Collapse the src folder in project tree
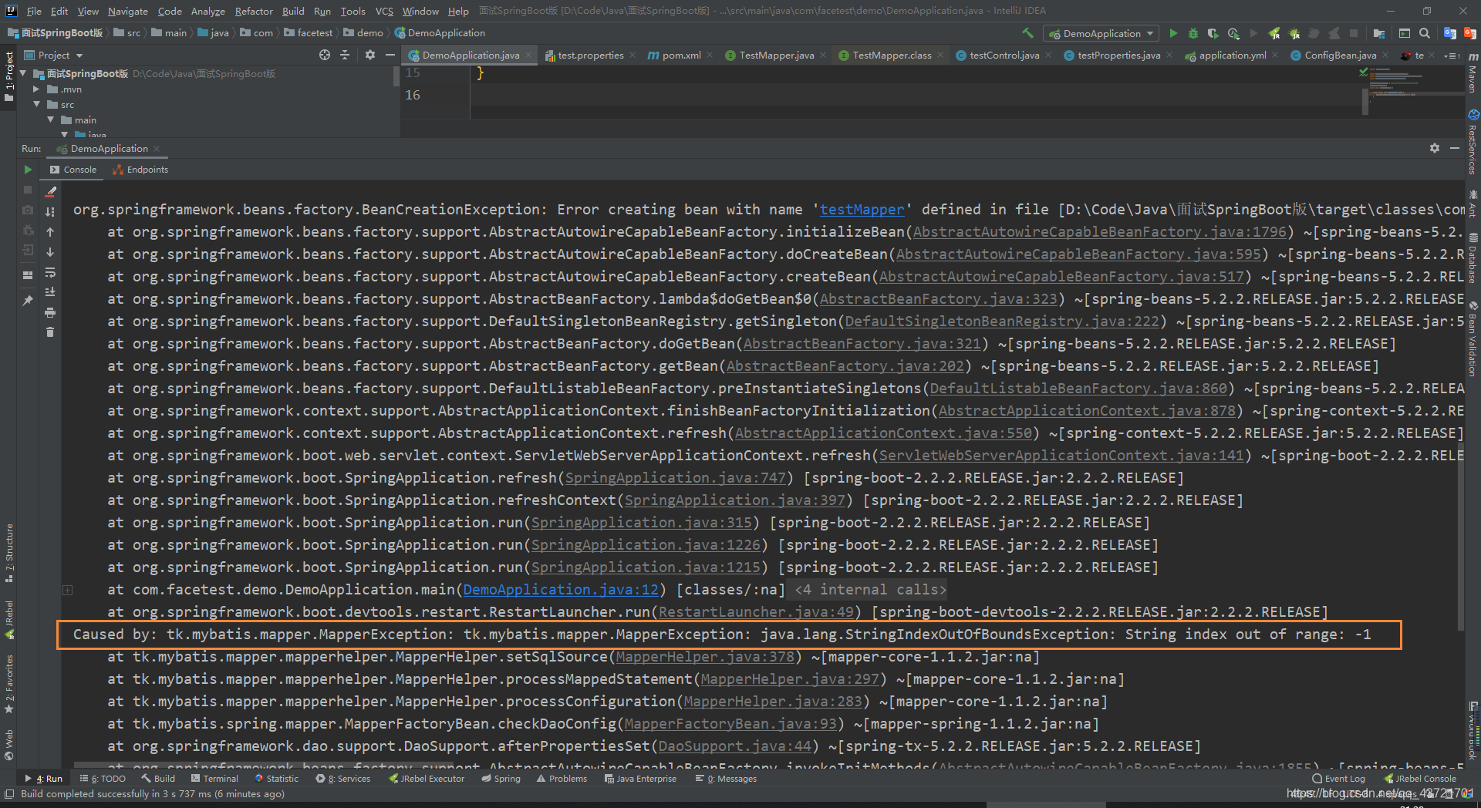Screen dimensions: 1481x808 36,105
